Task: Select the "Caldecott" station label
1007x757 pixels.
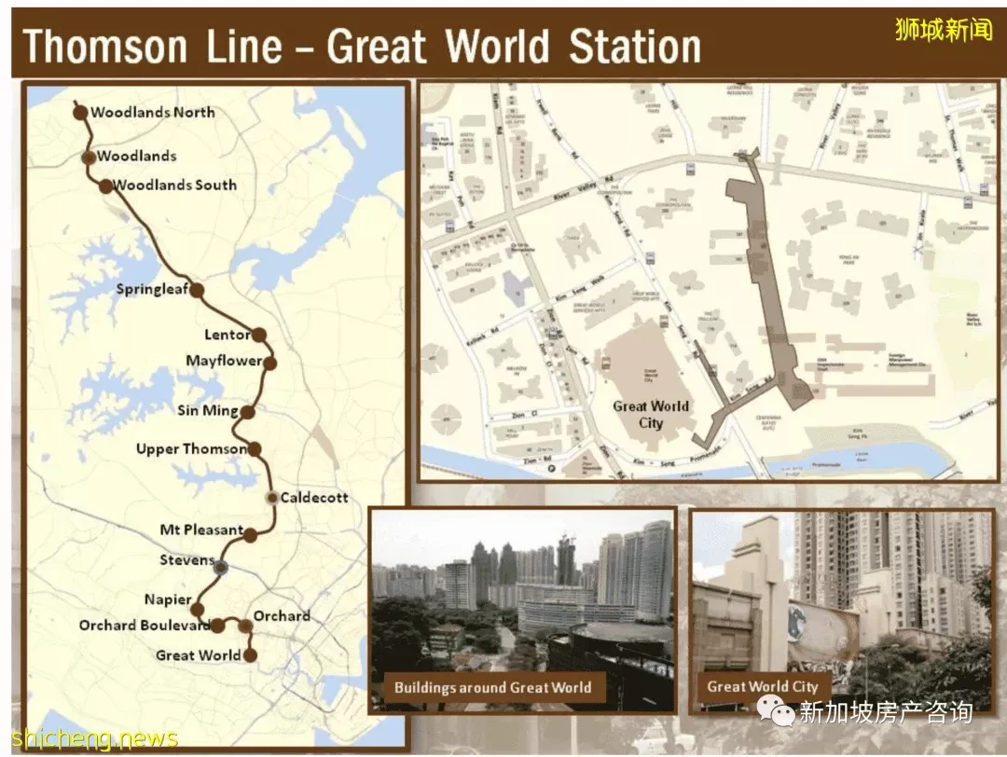Action: (x=314, y=498)
